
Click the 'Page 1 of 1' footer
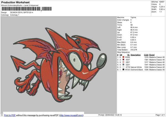[160, 115]
